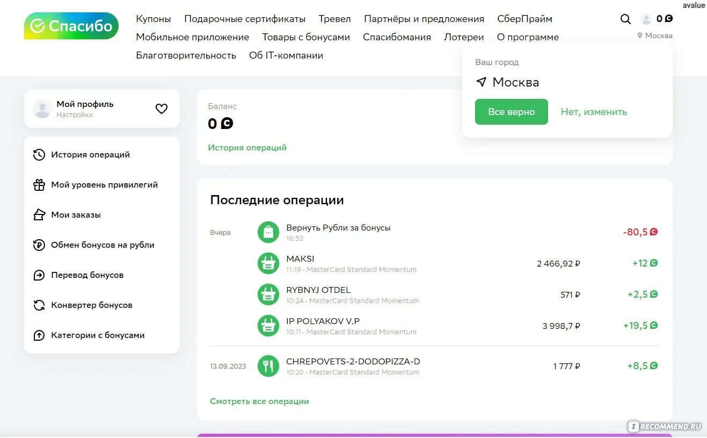This screenshot has width=707, height=438.
Task: Click the basket icon next to RYBNYJ OTDEL
Action: click(268, 295)
